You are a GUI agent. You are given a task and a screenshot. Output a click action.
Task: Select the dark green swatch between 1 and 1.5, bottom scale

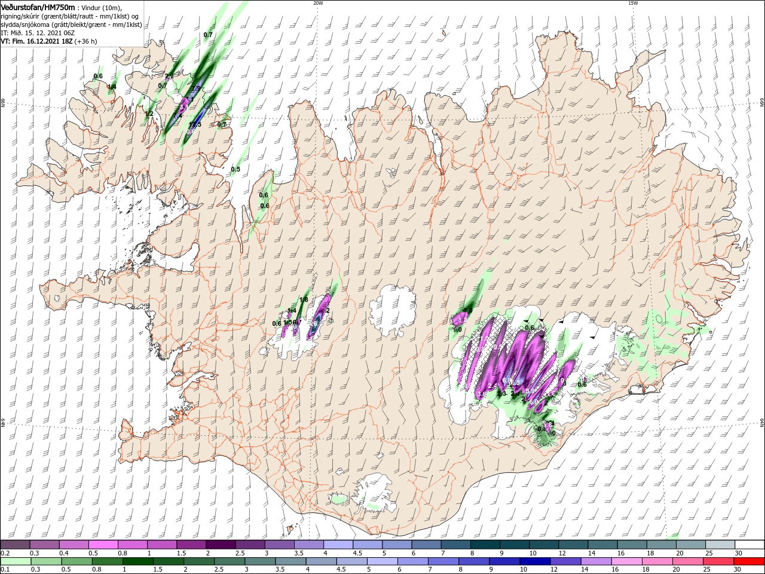[139, 561]
